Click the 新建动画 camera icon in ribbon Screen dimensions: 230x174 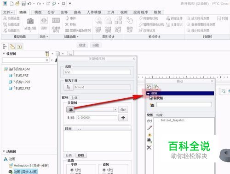tap(30, 21)
